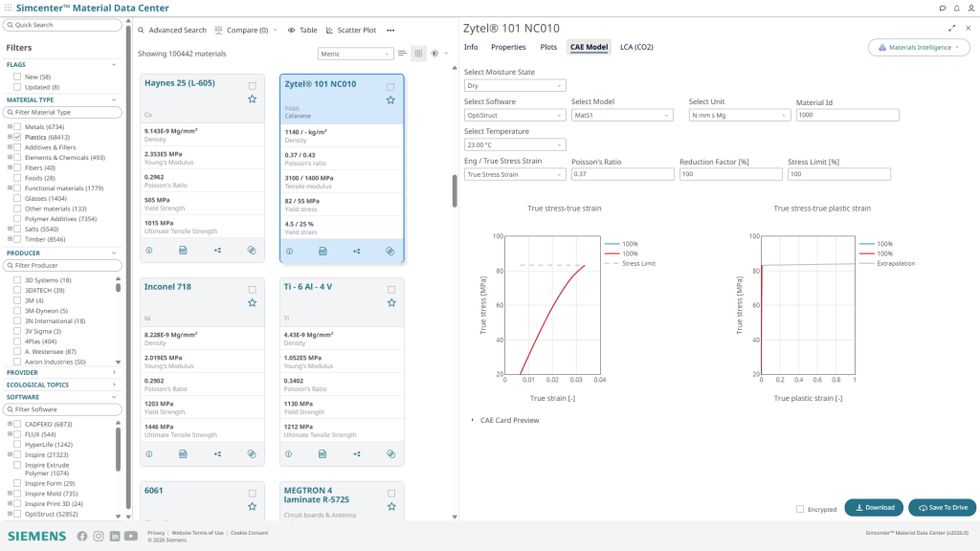Share the Haynes 25 material card

coord(217,251)
